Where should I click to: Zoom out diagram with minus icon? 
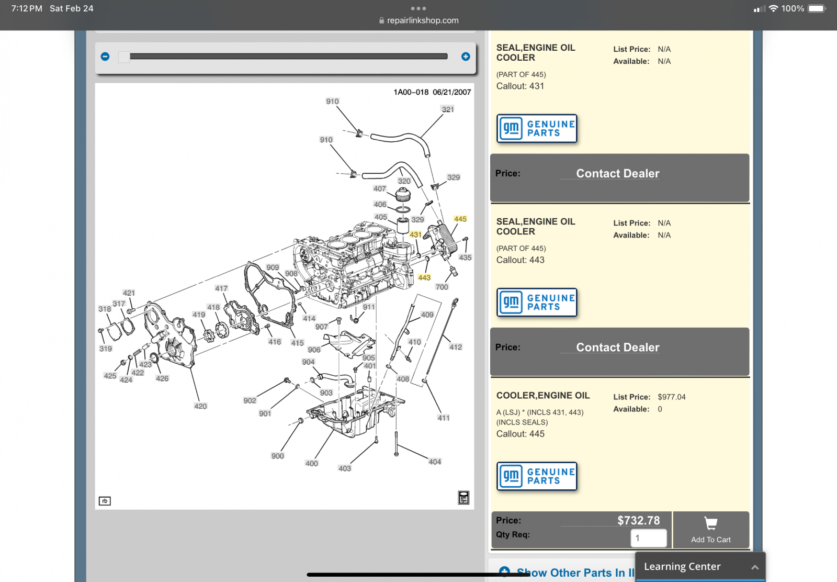click(x=105, y=57)
